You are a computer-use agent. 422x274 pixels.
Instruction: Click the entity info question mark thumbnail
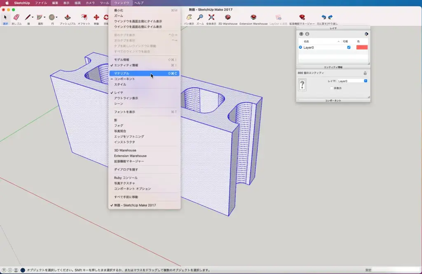coord(302,85)
